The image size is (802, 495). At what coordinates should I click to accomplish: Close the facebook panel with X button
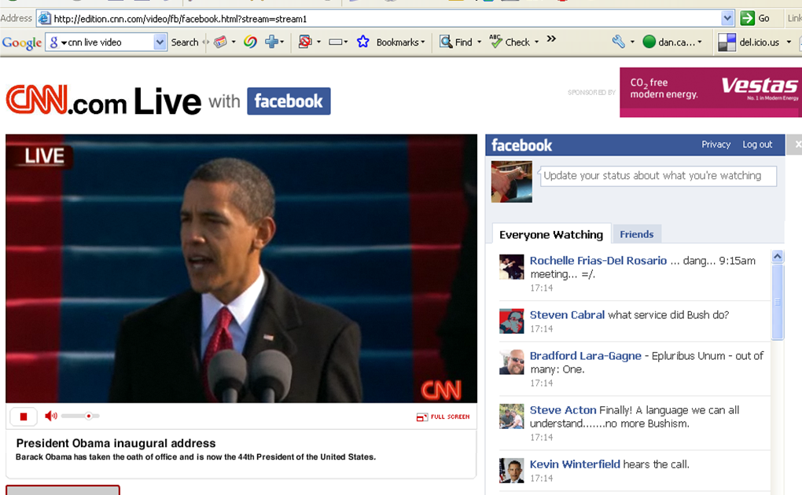[796, 145]
